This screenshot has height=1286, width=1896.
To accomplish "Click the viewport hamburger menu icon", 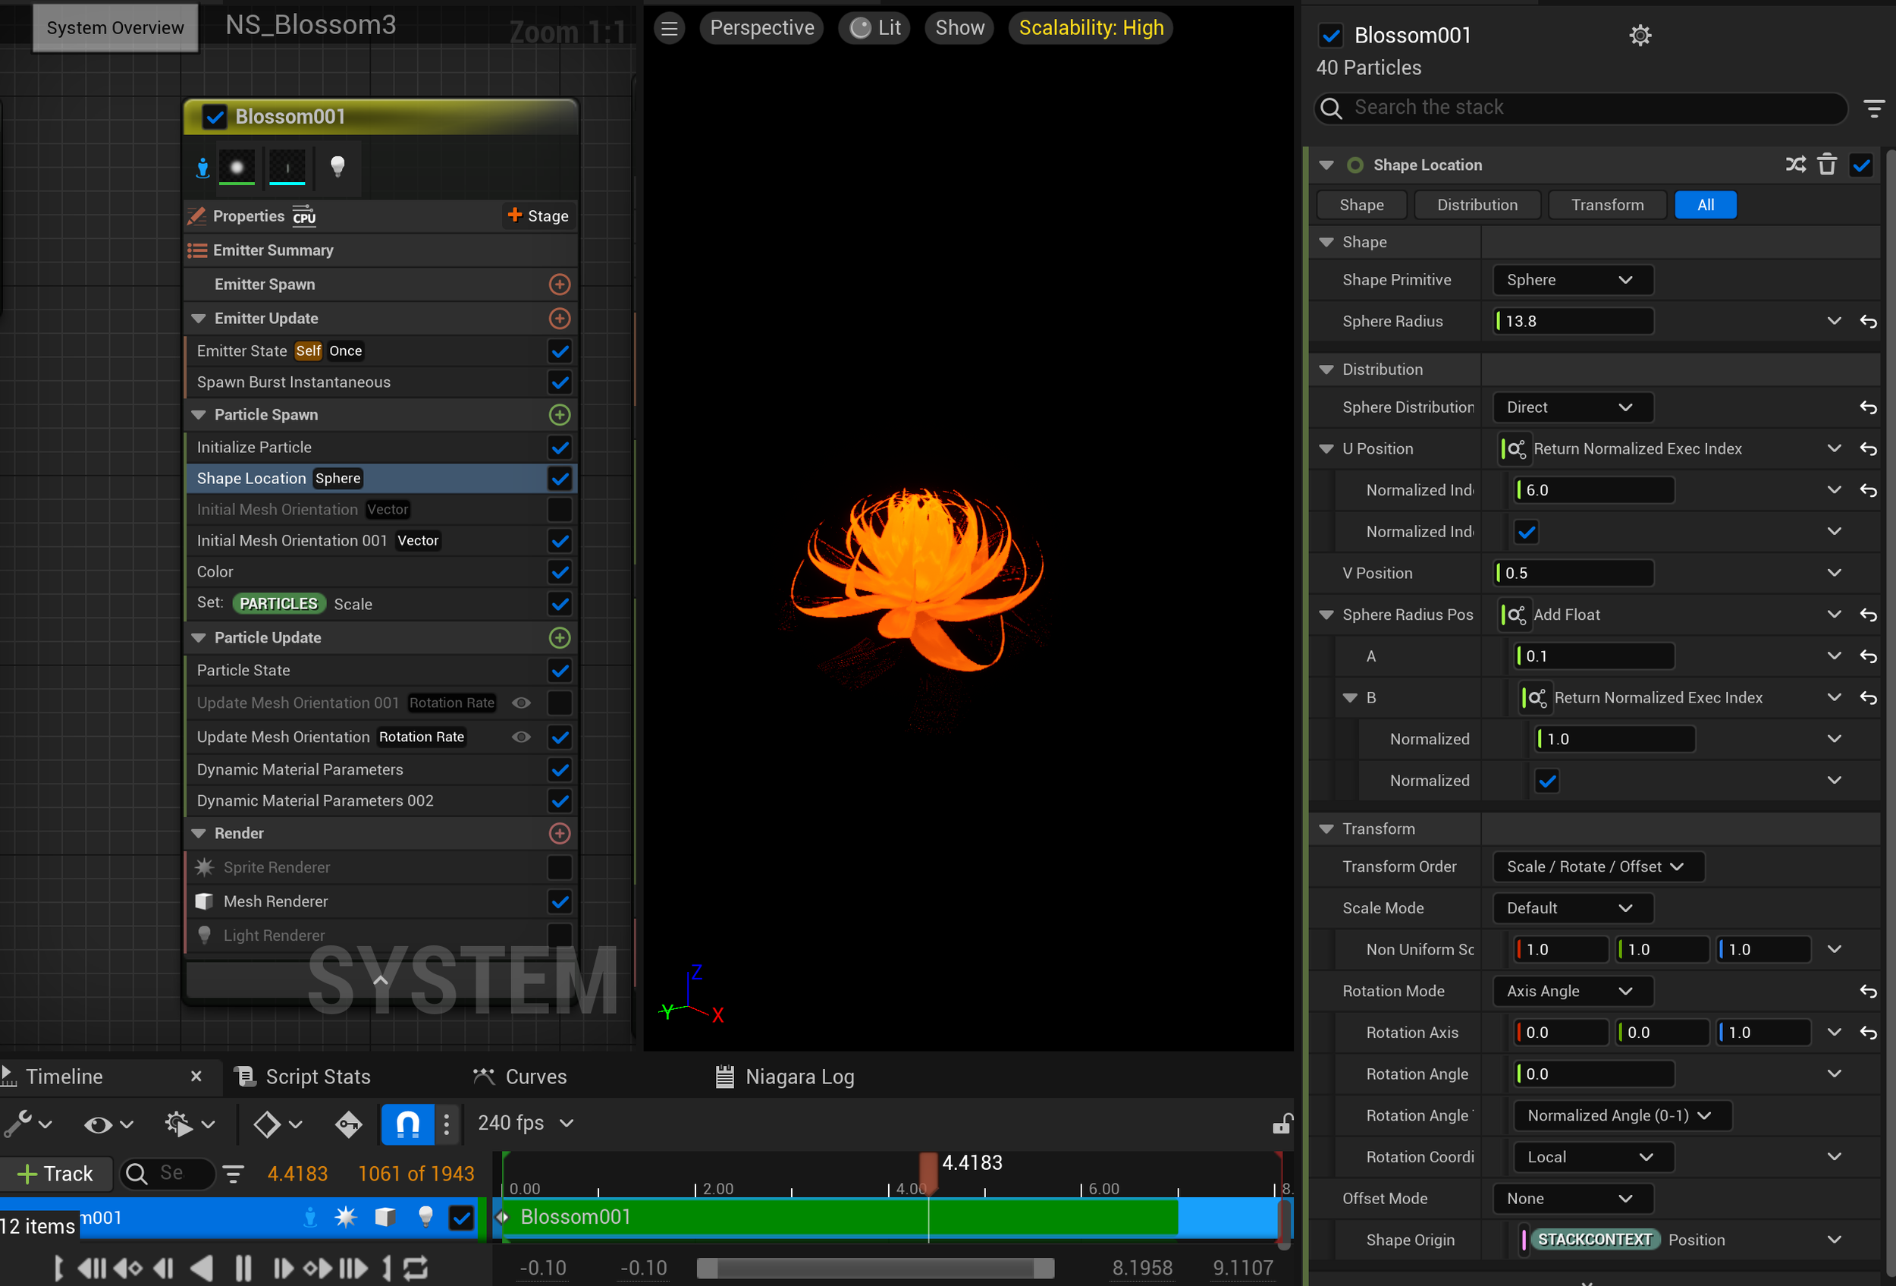I will [x=669, y=28].
